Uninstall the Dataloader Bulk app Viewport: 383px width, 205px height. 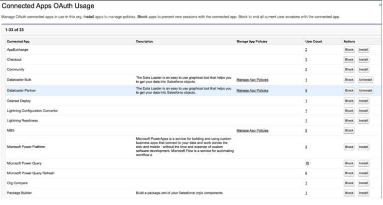tap(366, 80)
